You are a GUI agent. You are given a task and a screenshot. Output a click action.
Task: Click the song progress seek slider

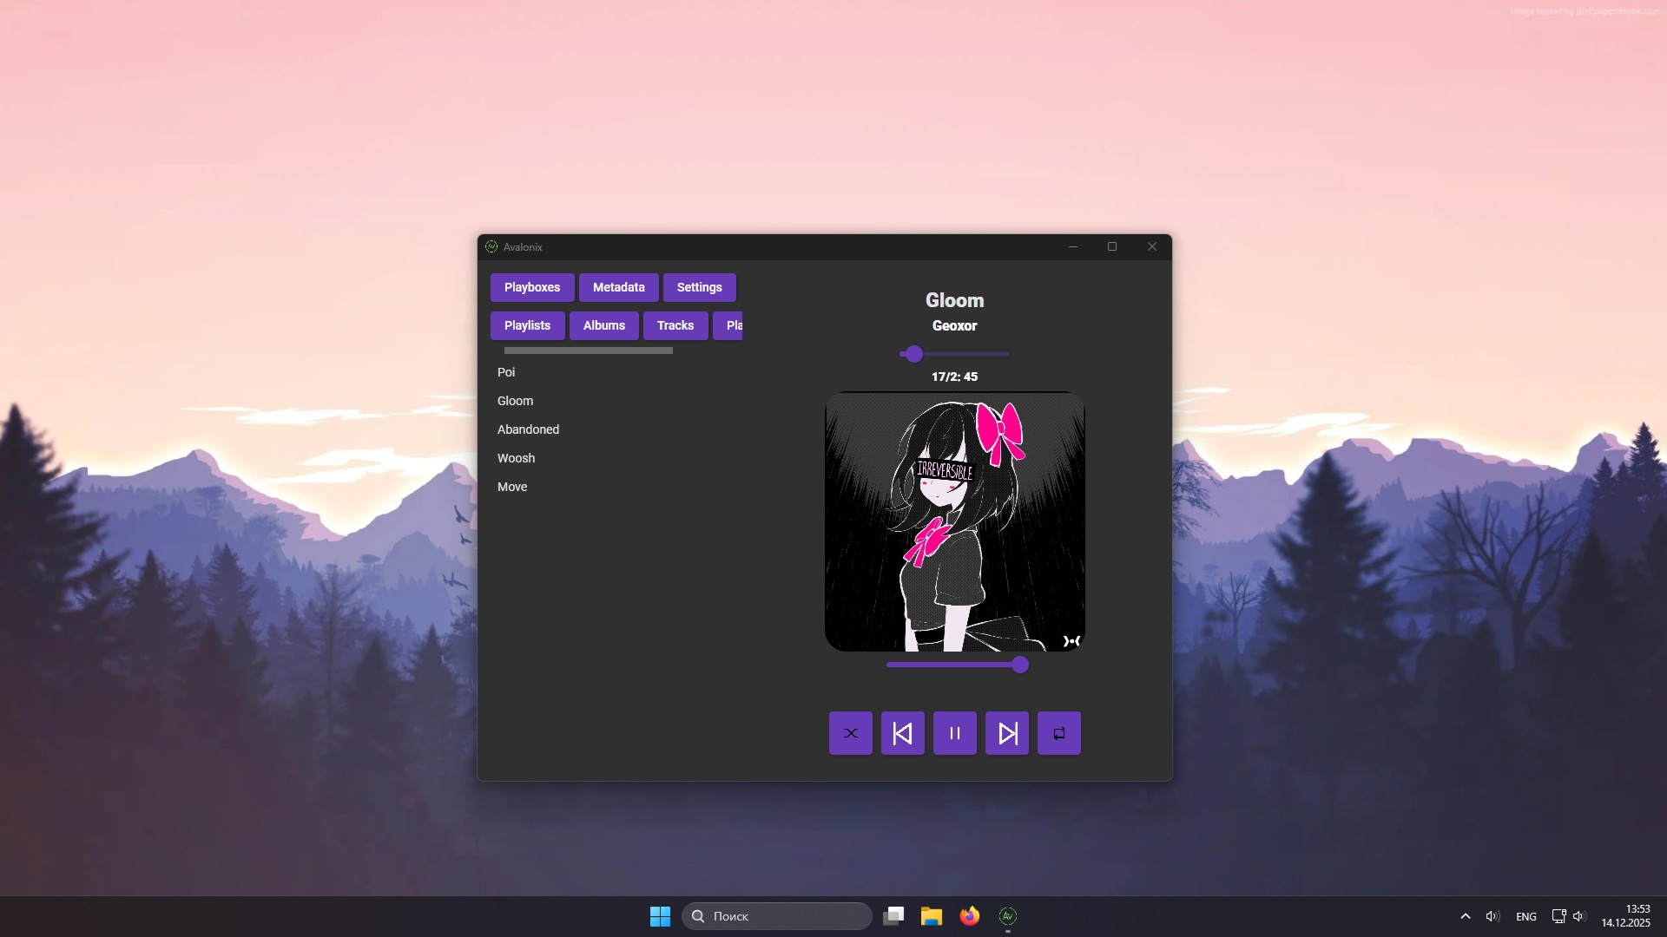[x=955, y=354]
